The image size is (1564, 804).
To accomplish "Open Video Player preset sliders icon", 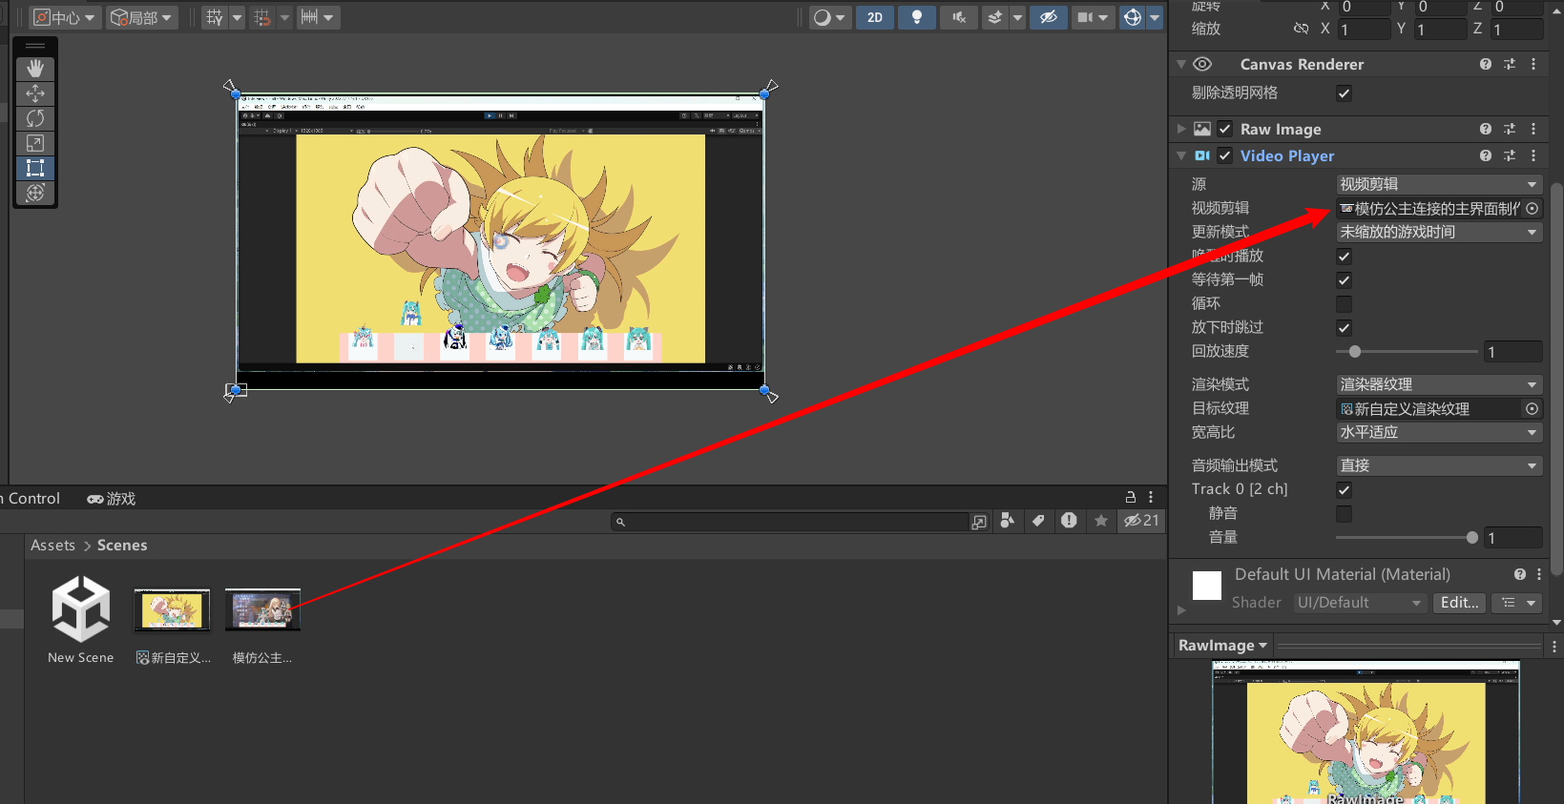I will [1510, 155].
